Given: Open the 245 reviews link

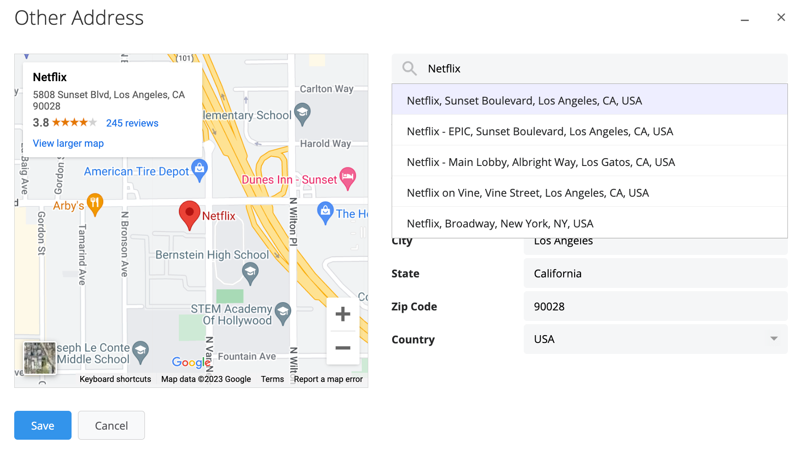Looking at the screenshot, I should 132,123.
